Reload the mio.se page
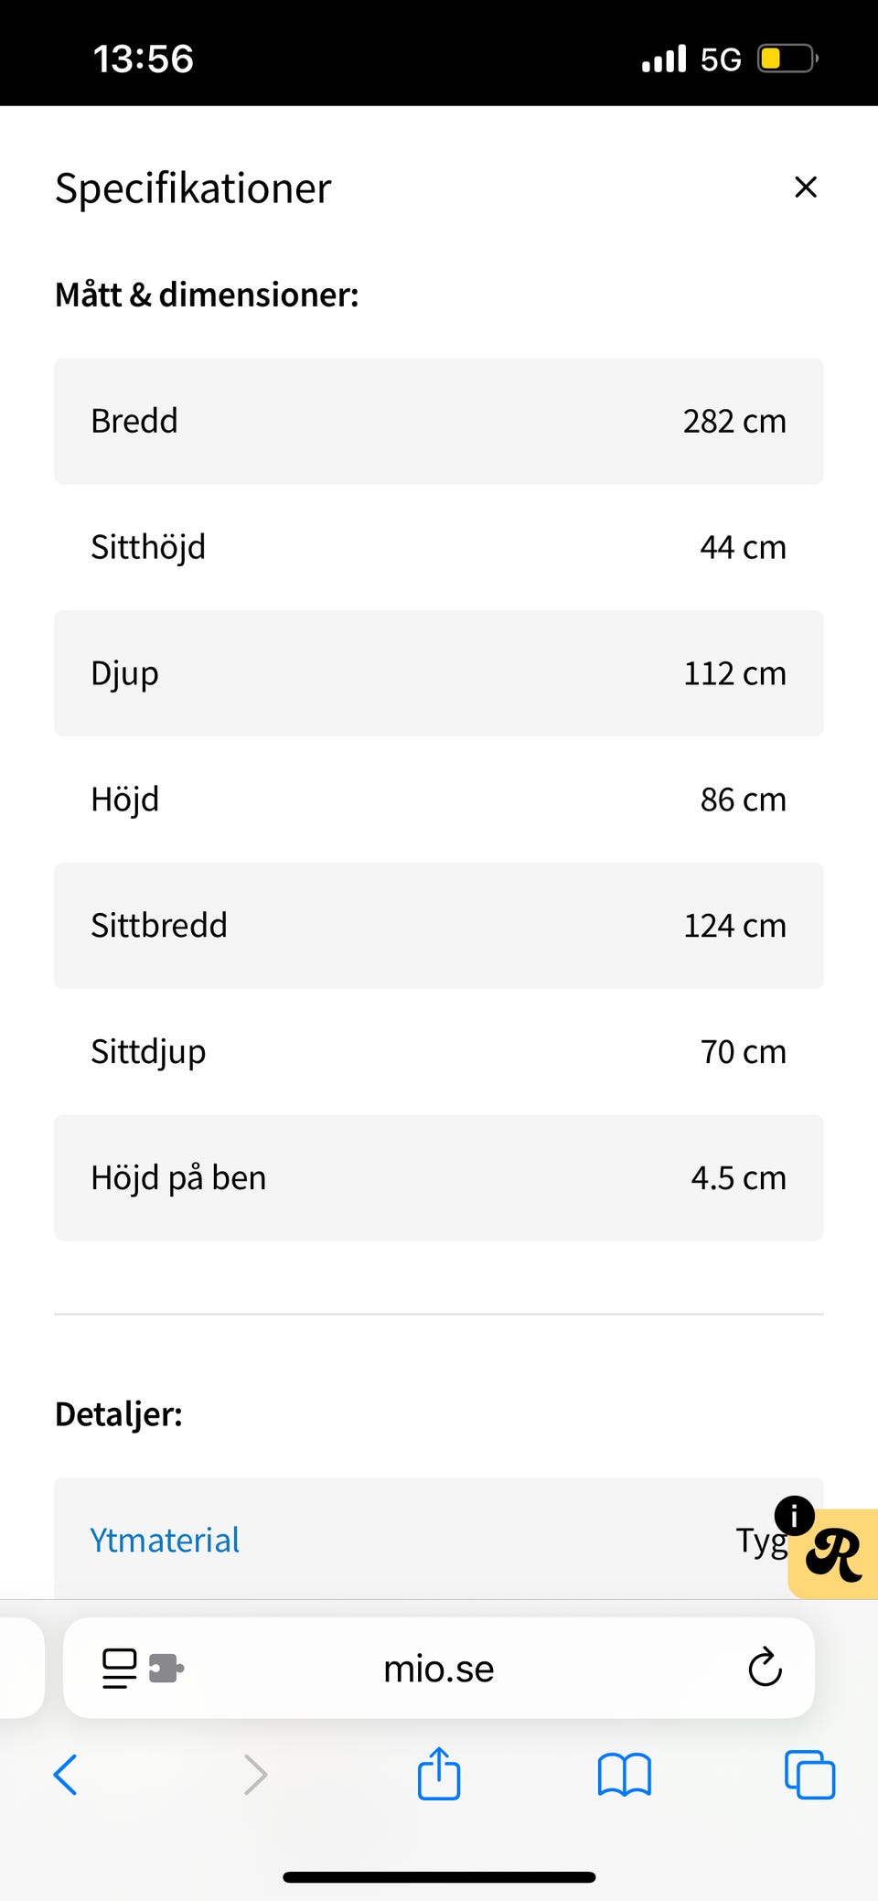Viewport: 878px width, 1901px height. pyautogui.click(x=765, y=1668)
